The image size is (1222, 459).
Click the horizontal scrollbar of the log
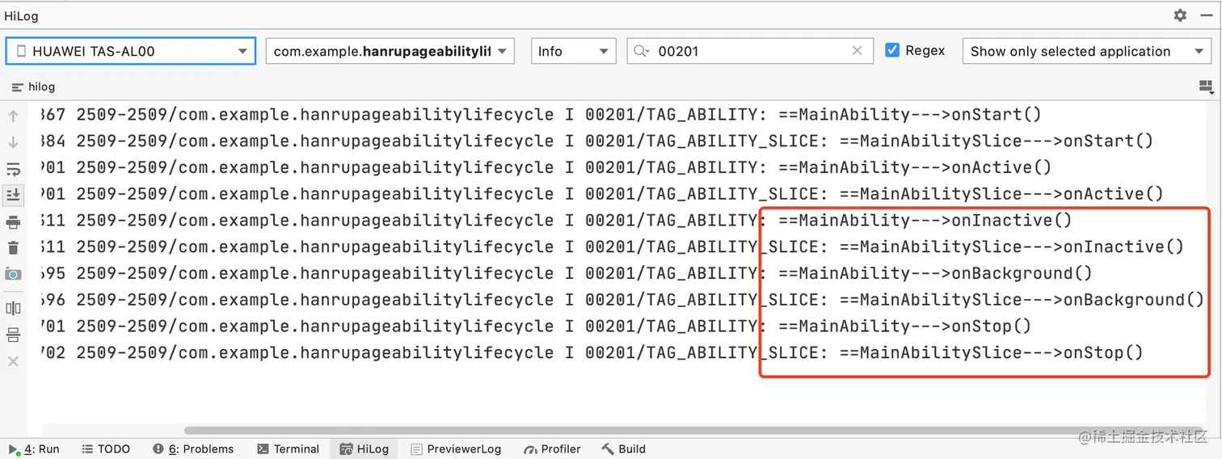pyautogui.click(x=693, y=431)
